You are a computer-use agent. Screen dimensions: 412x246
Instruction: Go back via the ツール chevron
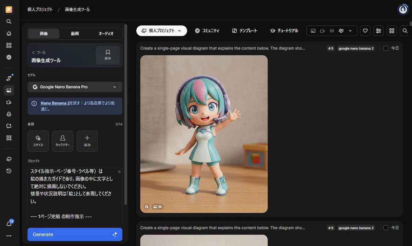34,52
